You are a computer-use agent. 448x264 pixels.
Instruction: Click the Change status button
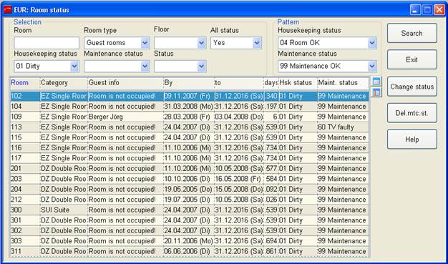[x=412, y=87]
